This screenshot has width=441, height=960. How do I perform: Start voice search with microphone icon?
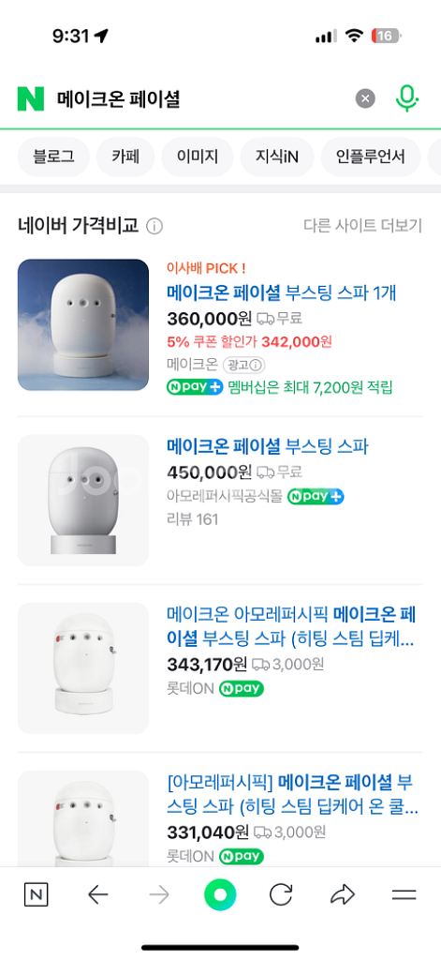406,98
